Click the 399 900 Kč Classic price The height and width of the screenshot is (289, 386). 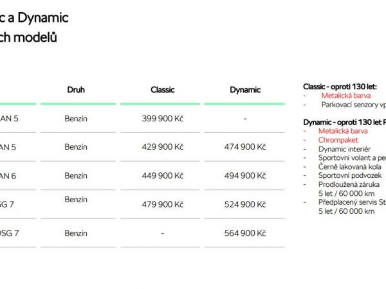click(x=162, y=119)
